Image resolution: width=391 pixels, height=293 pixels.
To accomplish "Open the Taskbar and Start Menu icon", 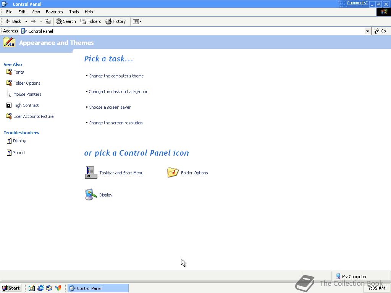I will tap(91, 172).
